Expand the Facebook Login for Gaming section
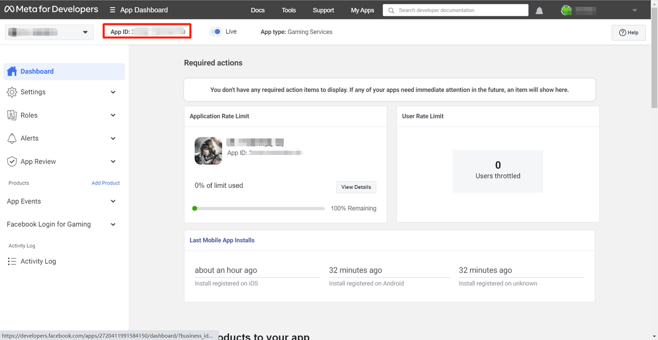658x340 pixels. pos(113,224)
